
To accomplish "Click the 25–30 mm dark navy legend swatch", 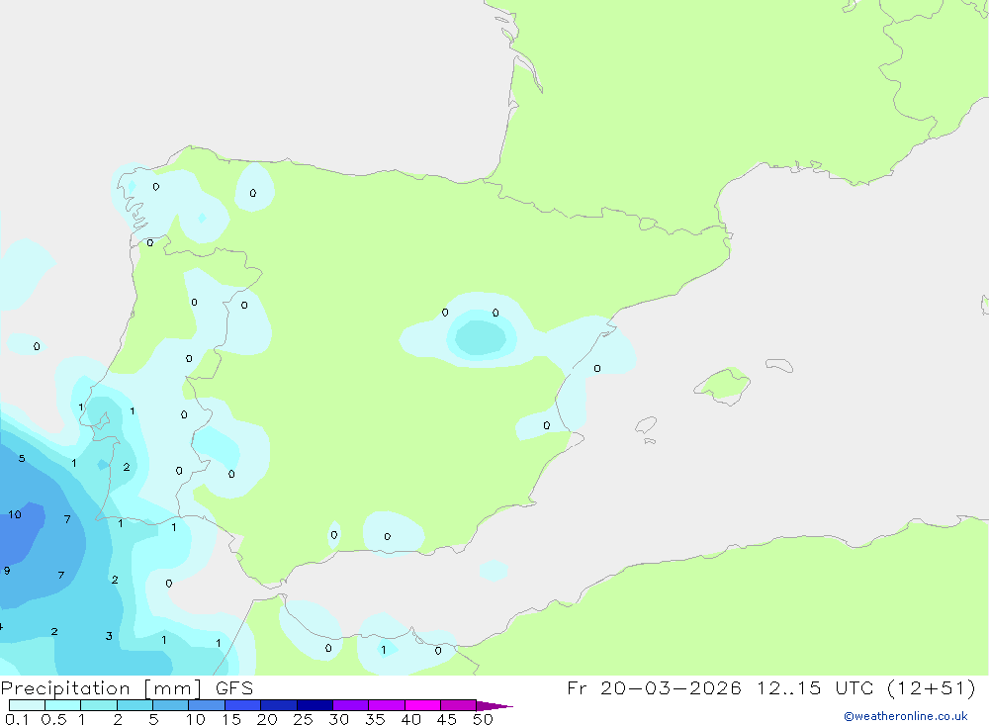I will pyautogui.click(x=315, y=705).
